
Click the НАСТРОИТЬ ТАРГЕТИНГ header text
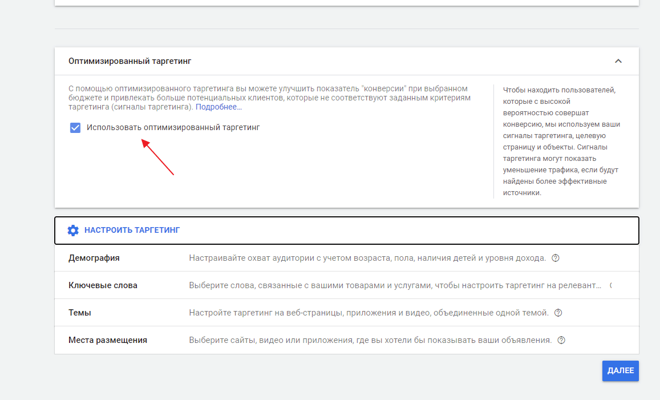132,230
